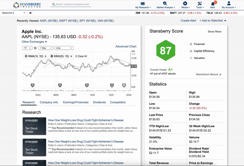This screenshot has height=166, width=244.
Task: Open the Add to Watchlist dropdown
Action: click(x=213, y=20)
